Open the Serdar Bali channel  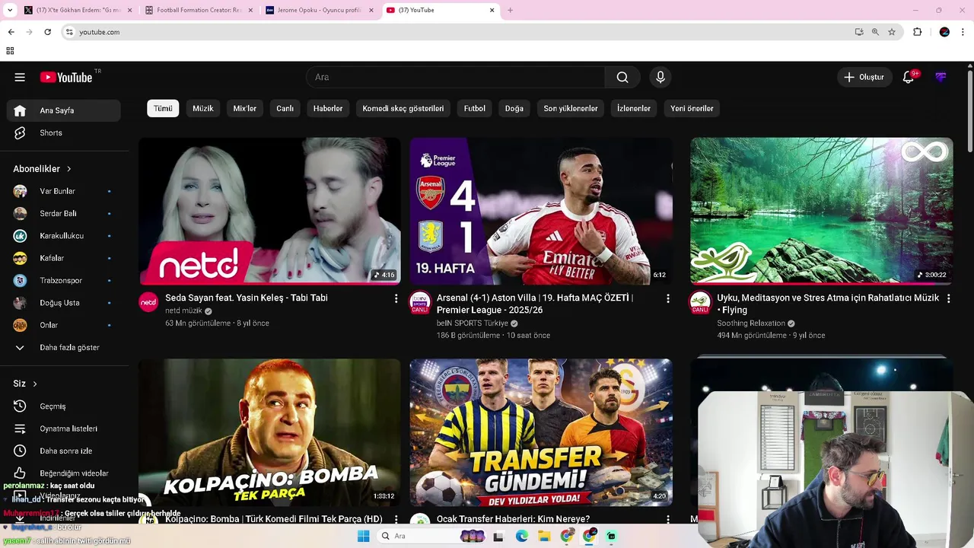[x=64, y=213]
